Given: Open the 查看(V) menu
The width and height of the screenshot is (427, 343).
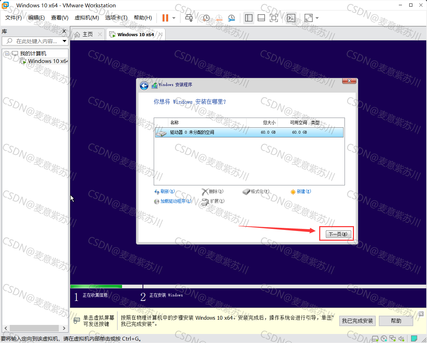Looking at the screenshot, I should pos(59,18).
